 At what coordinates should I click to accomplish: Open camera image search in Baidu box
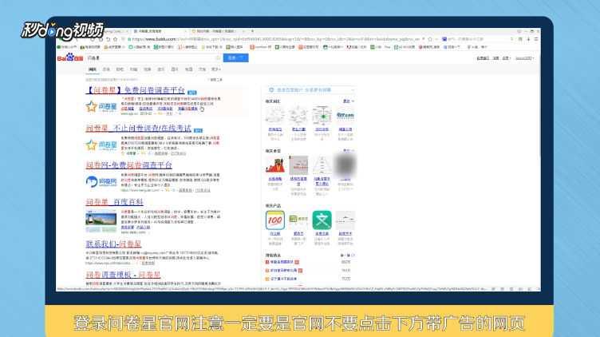(218, 57)
